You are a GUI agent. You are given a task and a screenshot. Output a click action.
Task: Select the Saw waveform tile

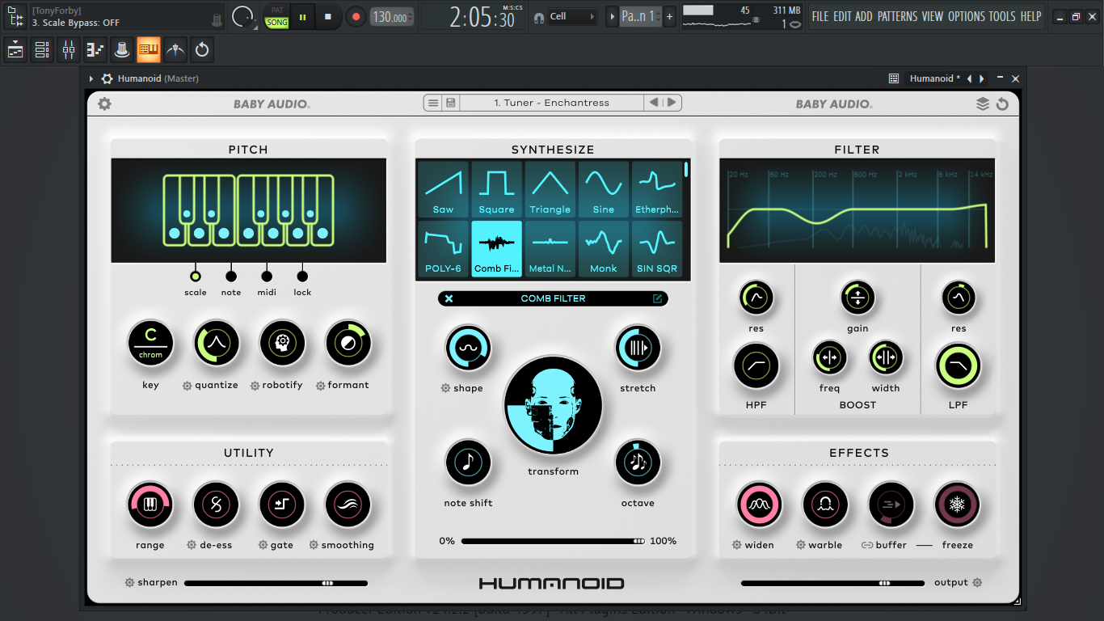(x=443, y=190)
